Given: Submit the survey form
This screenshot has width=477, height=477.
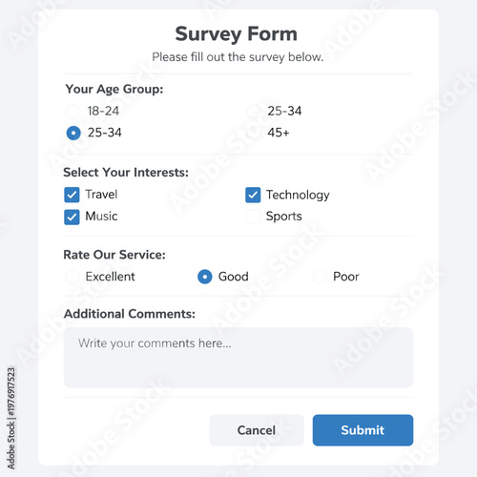Looking at the screenshot, I should click(363, 430).
